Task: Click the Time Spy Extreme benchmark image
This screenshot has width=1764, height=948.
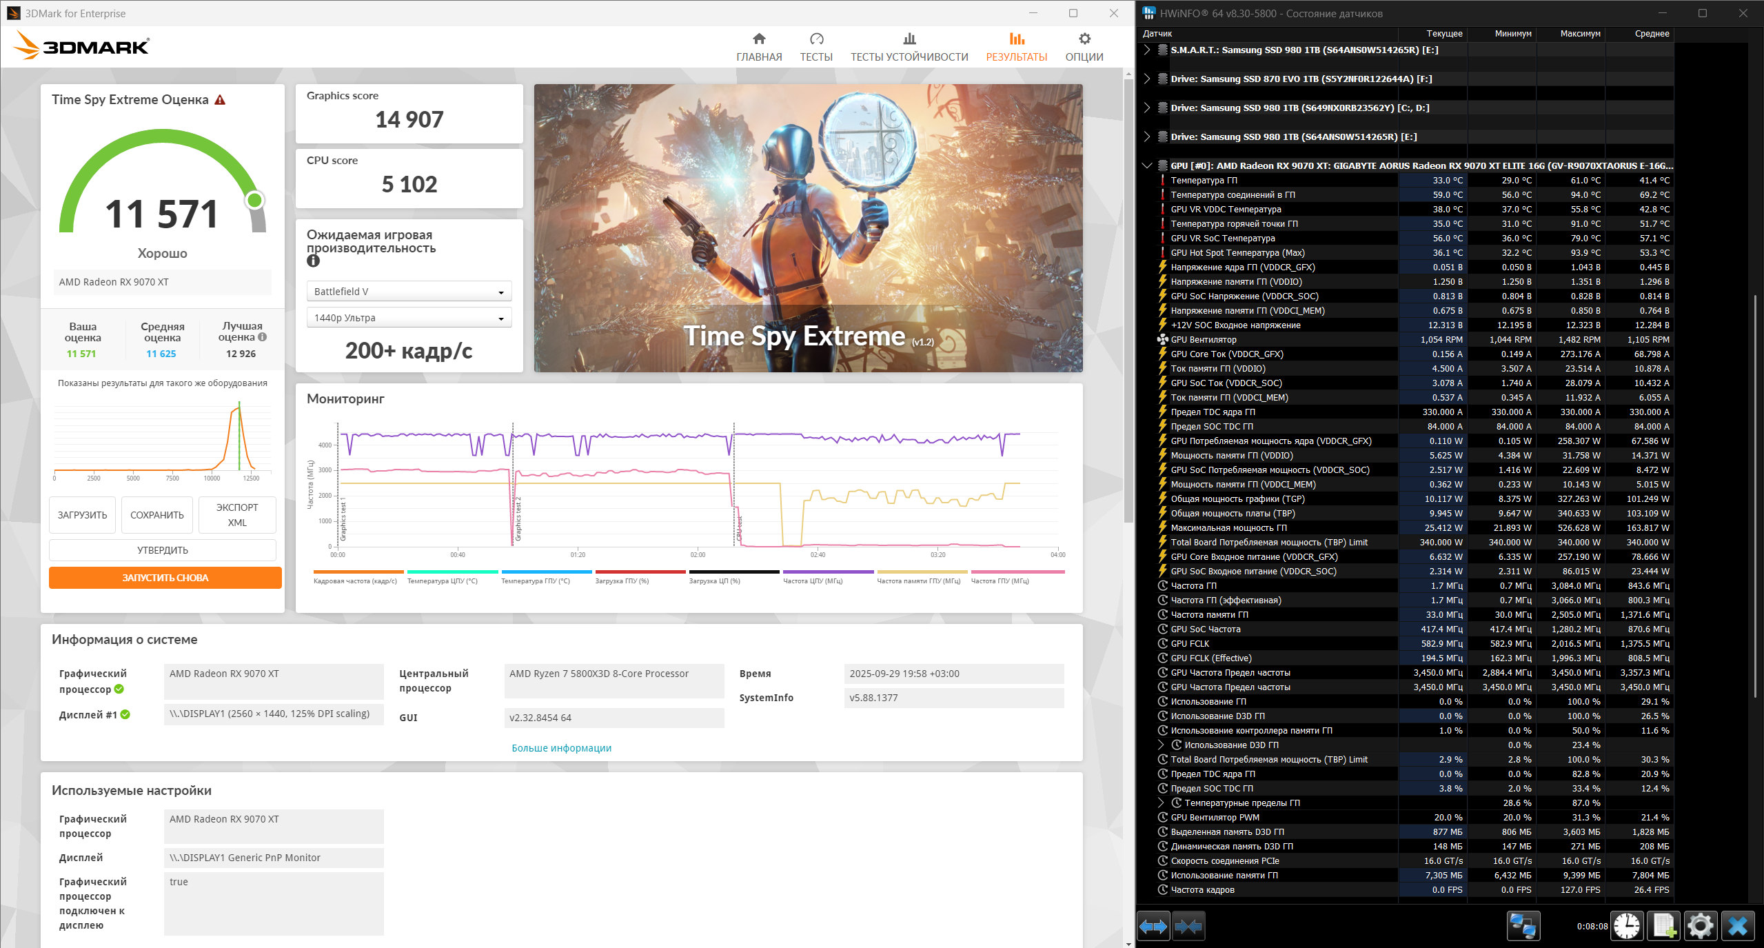Action: 808,228
